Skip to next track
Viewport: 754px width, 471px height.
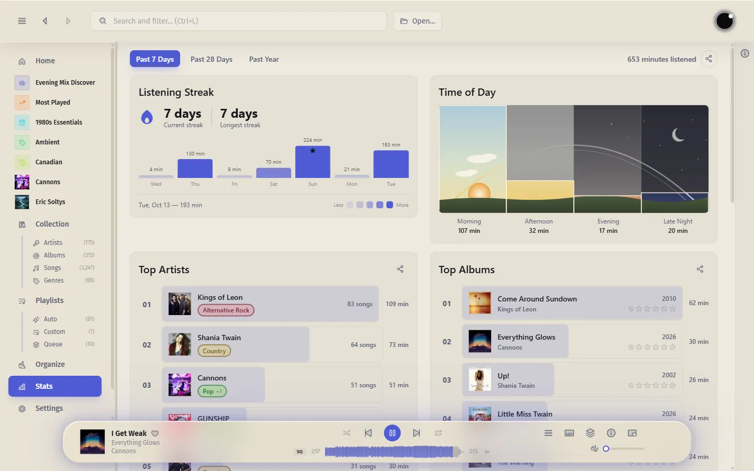(416, 433)
